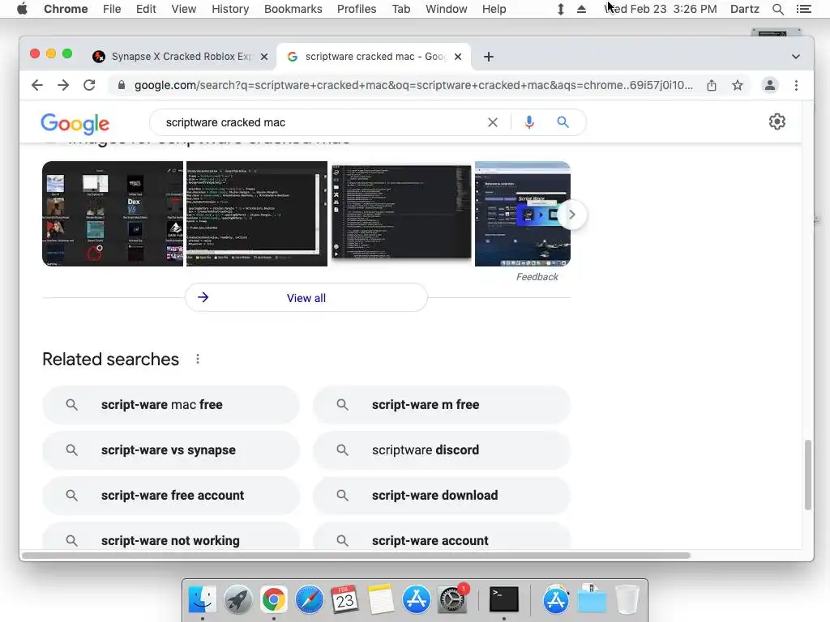Image resolution: width=830 pixels, height=622 pixels.
Task: Open the Profiles menu
Action: pos(357,9)
